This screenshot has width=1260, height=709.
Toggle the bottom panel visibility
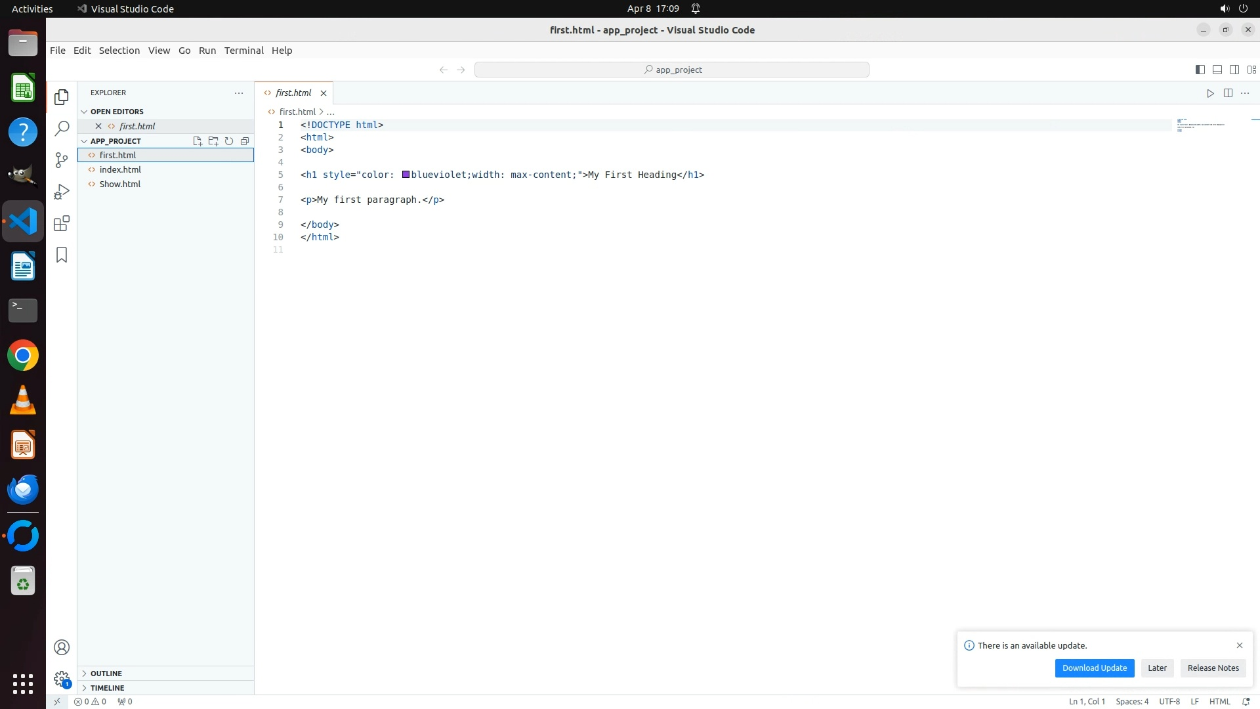[x=1217, y=70]
